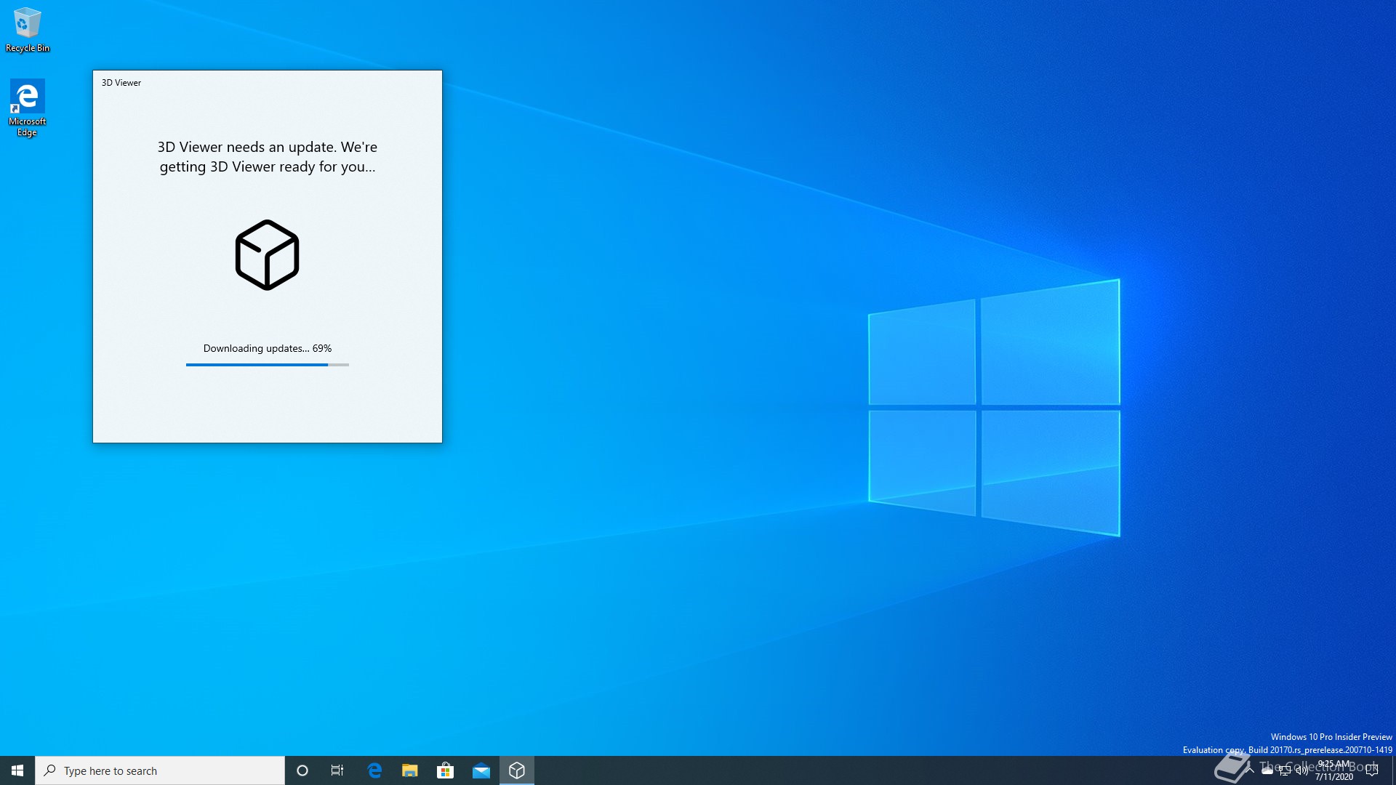Select the 3D Viewer taskbar button
1396x785 pixels.
point(517,770)
